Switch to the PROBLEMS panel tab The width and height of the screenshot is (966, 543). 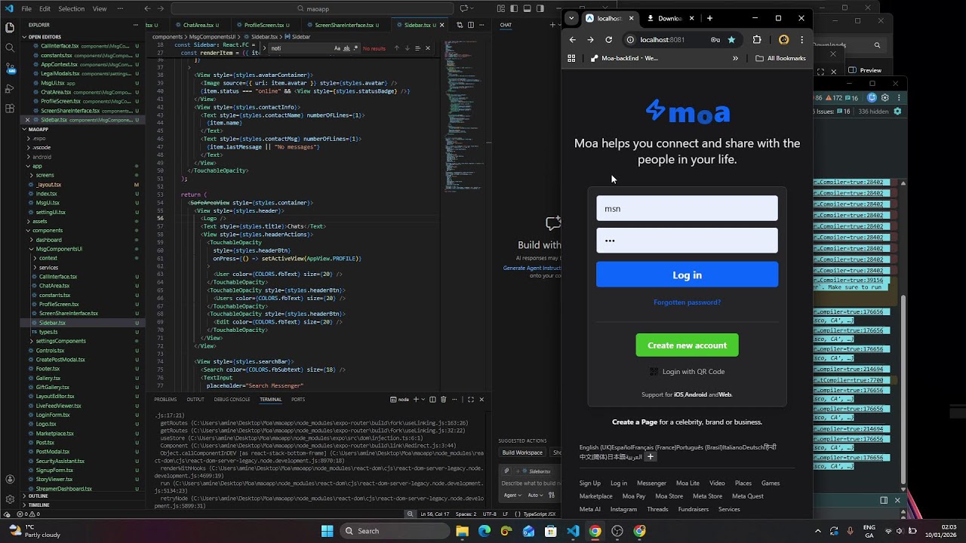(x=165, y=399)
